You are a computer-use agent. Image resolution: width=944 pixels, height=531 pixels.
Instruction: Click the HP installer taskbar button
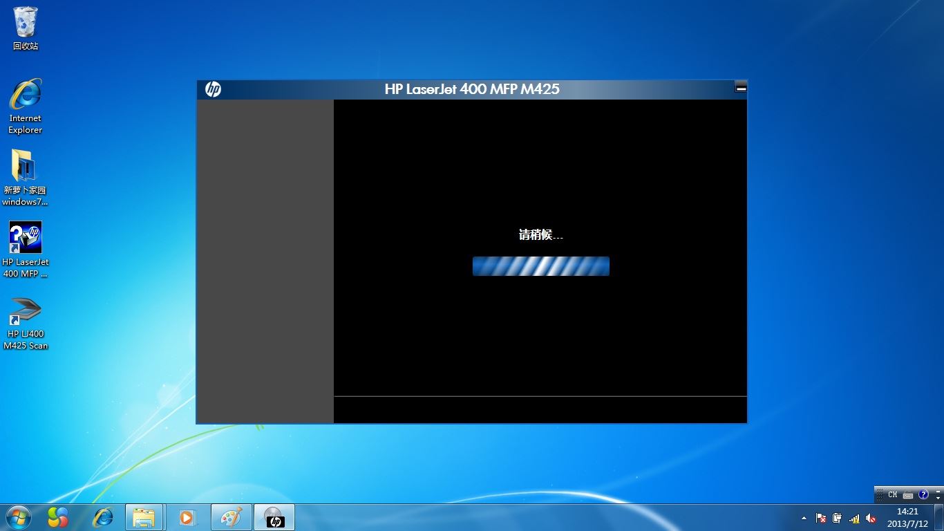tap(274, 517)
